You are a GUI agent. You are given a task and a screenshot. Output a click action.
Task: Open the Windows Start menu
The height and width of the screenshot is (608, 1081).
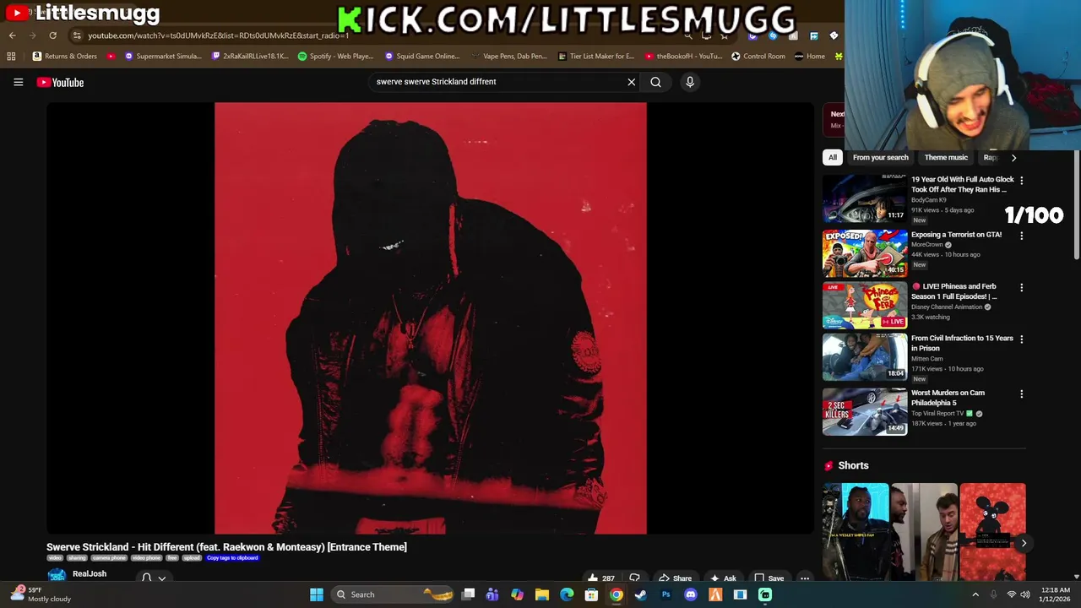point(317,594)
